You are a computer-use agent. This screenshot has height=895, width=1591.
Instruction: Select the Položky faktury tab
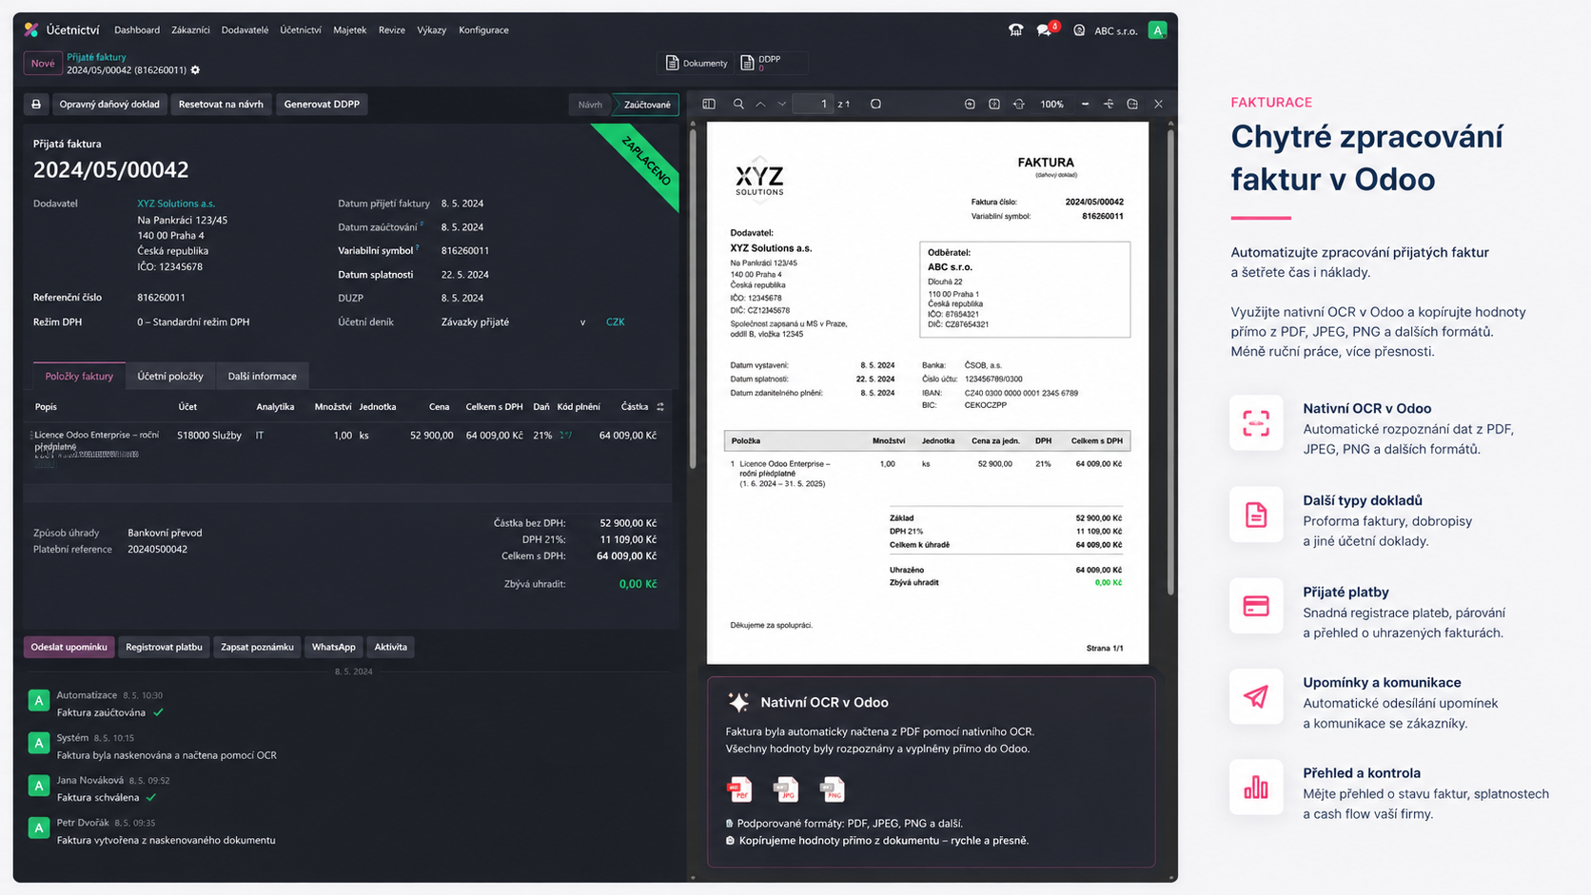pos(79,377)
